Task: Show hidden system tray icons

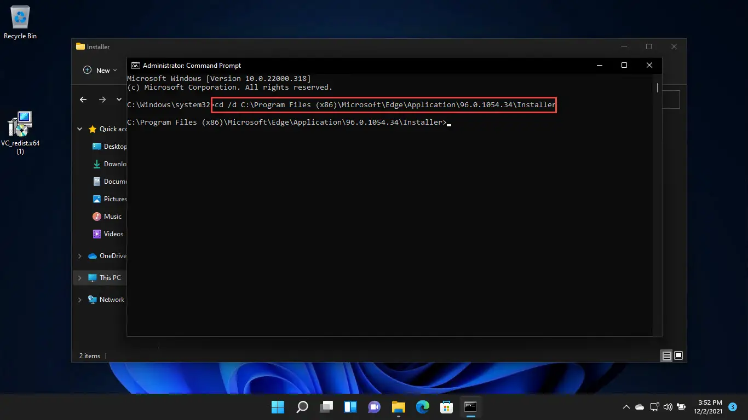Action: (626, 407)
